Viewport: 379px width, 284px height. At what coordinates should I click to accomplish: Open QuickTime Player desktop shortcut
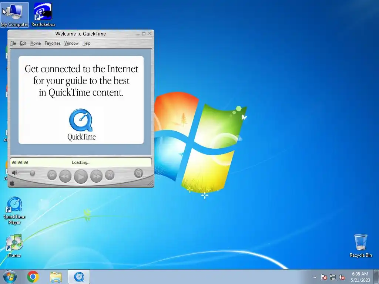coord(14,210)
